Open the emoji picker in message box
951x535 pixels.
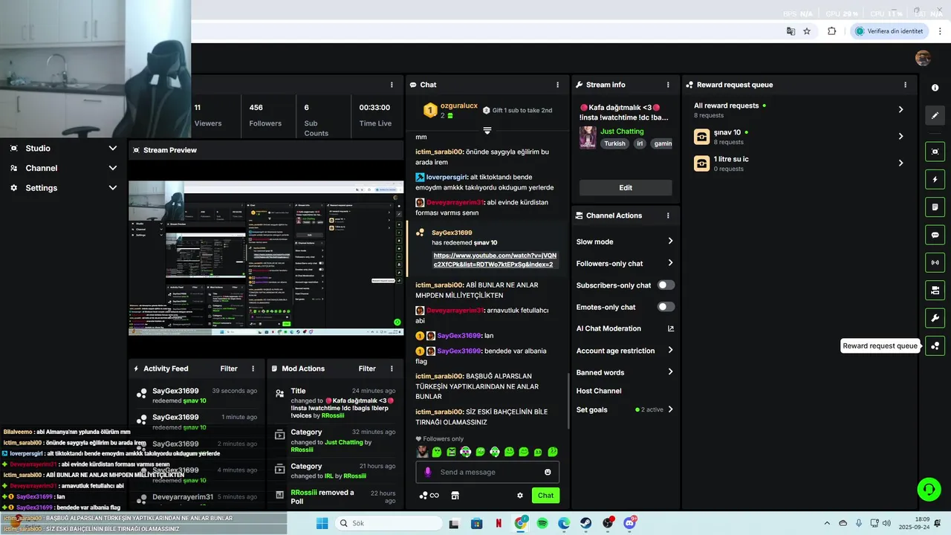[548, 472]
